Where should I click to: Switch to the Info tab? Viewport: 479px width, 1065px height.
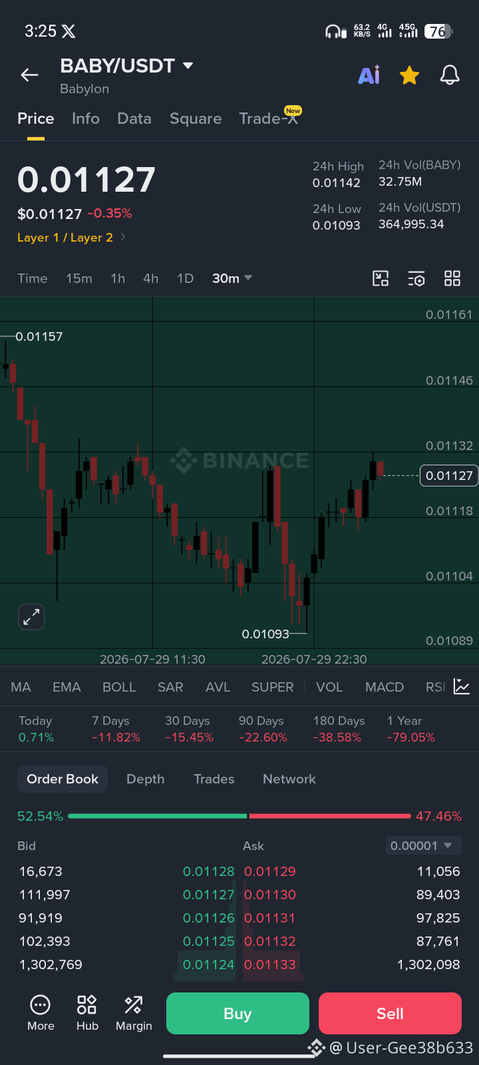pyautogui.click(x=86, y=118)
